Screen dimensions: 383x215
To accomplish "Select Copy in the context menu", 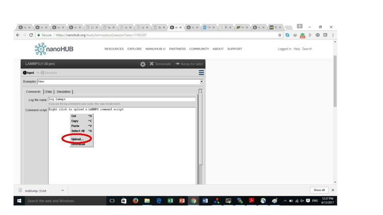I will [81, 121].
